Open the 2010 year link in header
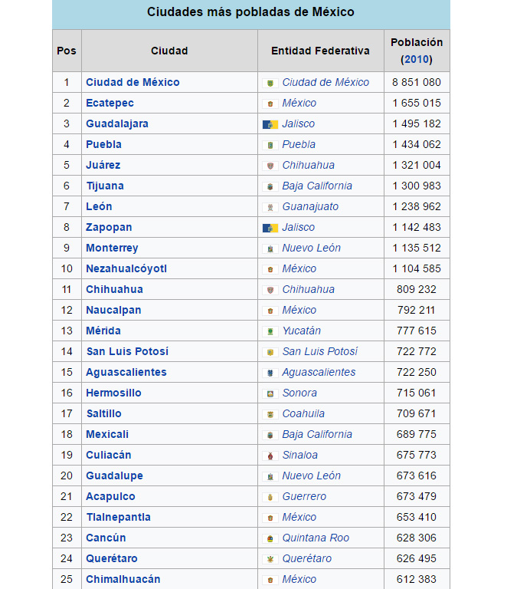The width and height of the screenshot is (530, 589). point(417,59)
